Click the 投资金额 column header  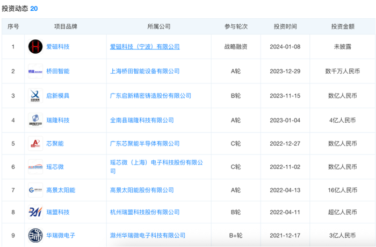point(343,26)
